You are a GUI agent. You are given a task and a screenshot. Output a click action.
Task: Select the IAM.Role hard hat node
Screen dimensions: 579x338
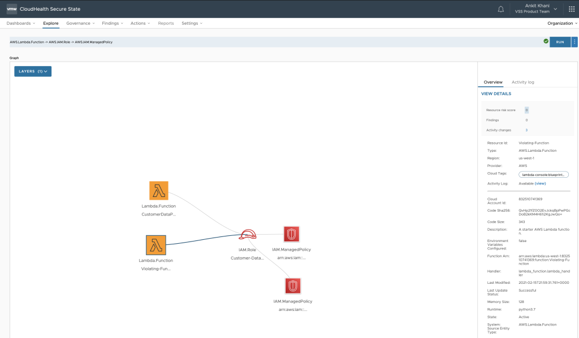point(248,234)
